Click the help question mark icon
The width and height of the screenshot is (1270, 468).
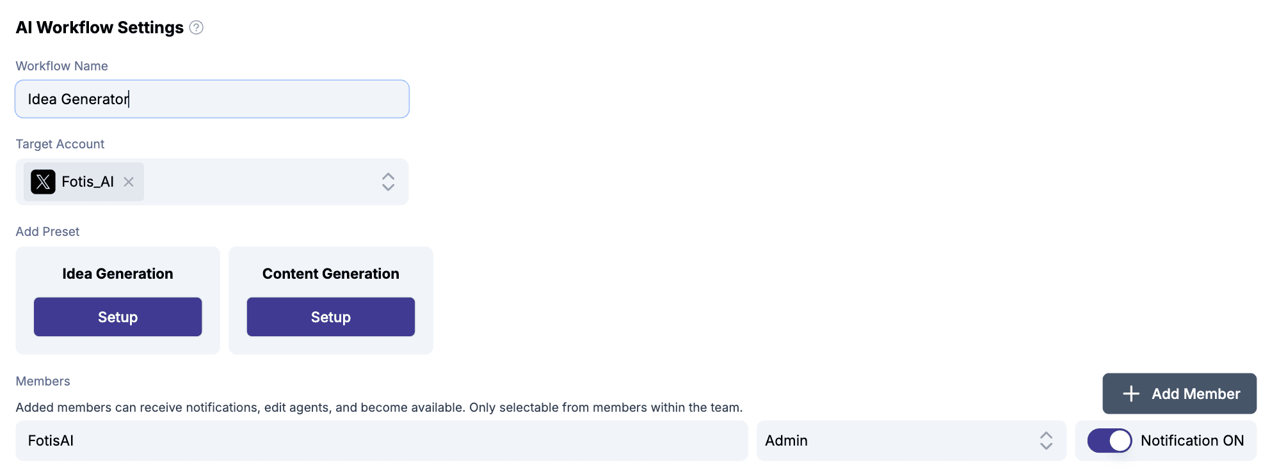(197, 27)
